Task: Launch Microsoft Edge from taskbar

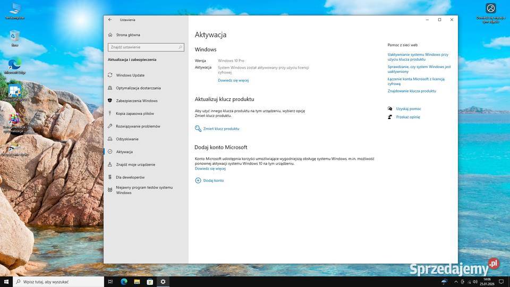Action: pyautogui.click(x=124, y=282)
